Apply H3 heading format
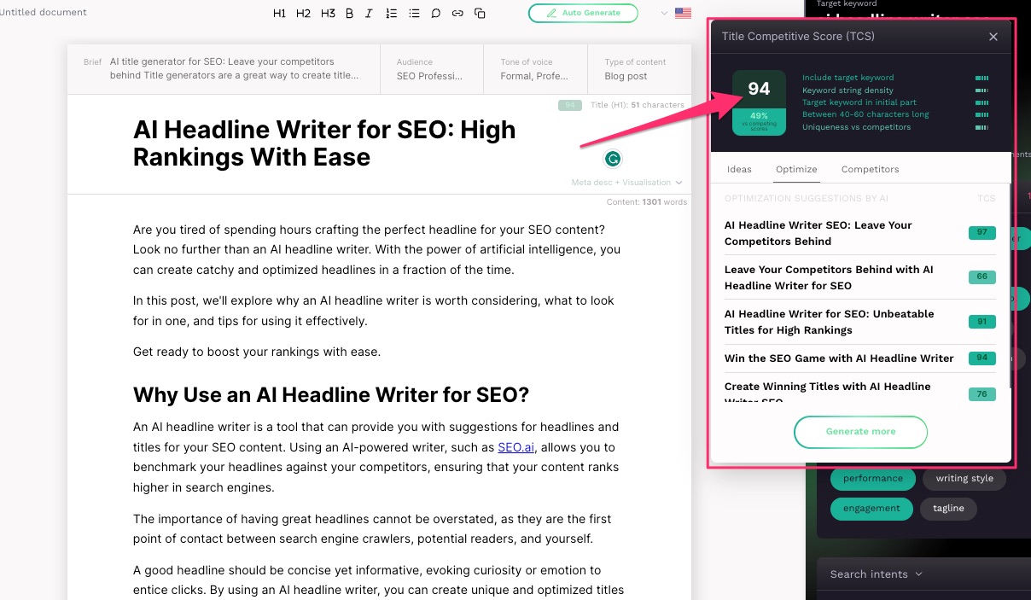Image resolution: width=1031 pixels, height=600 pixels. 328,14
